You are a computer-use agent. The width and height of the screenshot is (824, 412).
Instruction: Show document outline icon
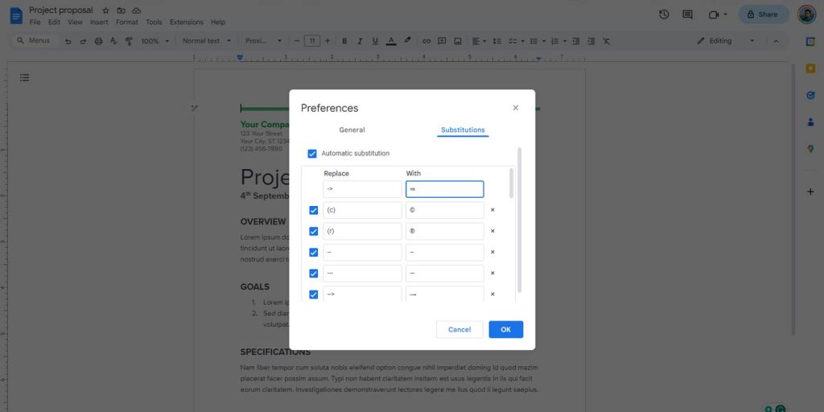[x=25, y=77]
